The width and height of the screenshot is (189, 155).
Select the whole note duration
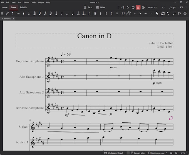67,14
